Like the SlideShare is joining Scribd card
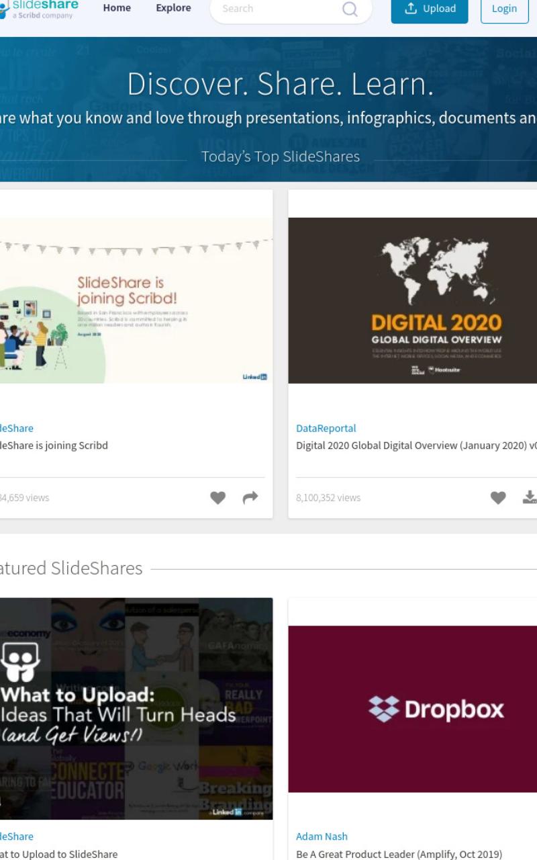 (218, 498)
